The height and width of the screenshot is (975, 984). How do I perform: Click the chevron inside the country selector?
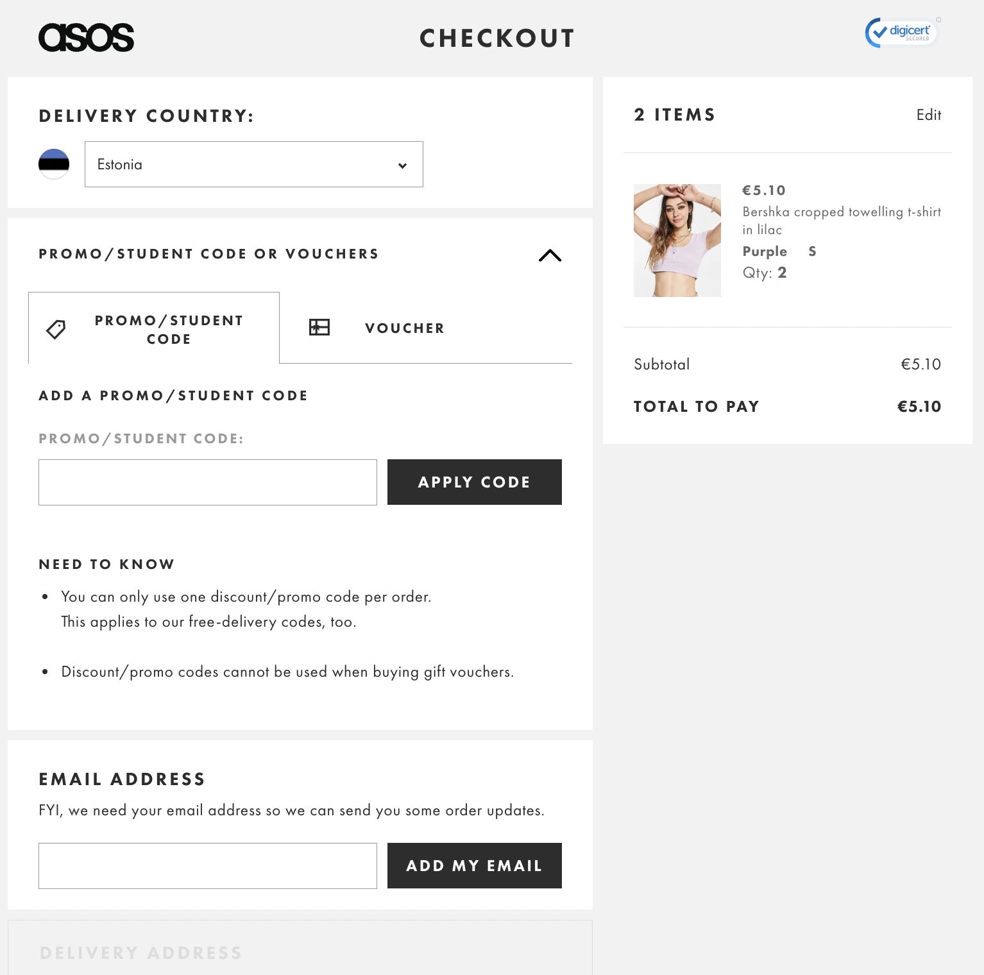pos(403,165)
